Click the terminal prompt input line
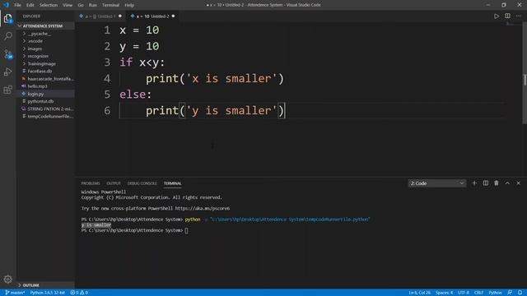This screenshot has width=527, height=296. pos(134,230)
